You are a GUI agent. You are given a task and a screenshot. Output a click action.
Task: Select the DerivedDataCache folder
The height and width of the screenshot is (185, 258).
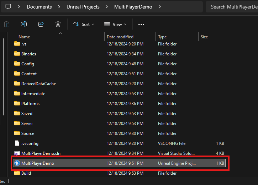click(x=38, y=84)
